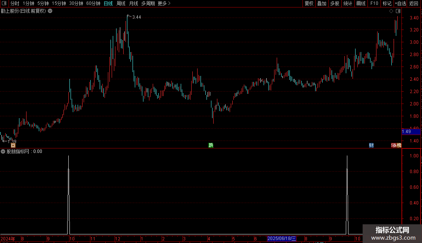The image size is (422, 243).
Task: Add stock via +自选 button
Action: [x=400, y=3]
